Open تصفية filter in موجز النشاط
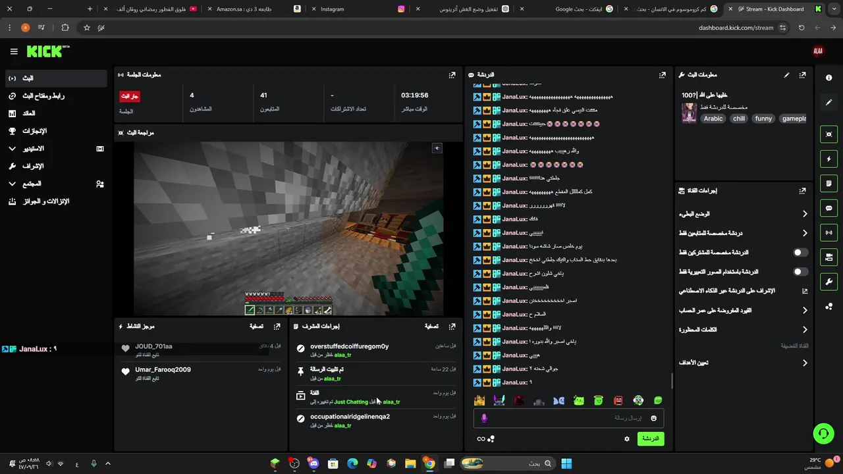The width and height of the screenshot is (843, 474). [x=256, y=326]
